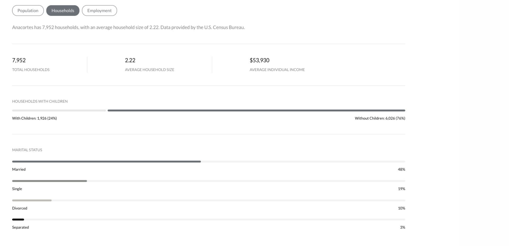Image resolution: width=509 pixels, height=246 pixels.
Task: Click the 7,952 total households figure
Action: tap(19, 60)
